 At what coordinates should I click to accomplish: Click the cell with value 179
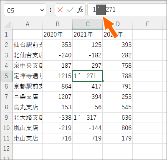pos(118,138)
